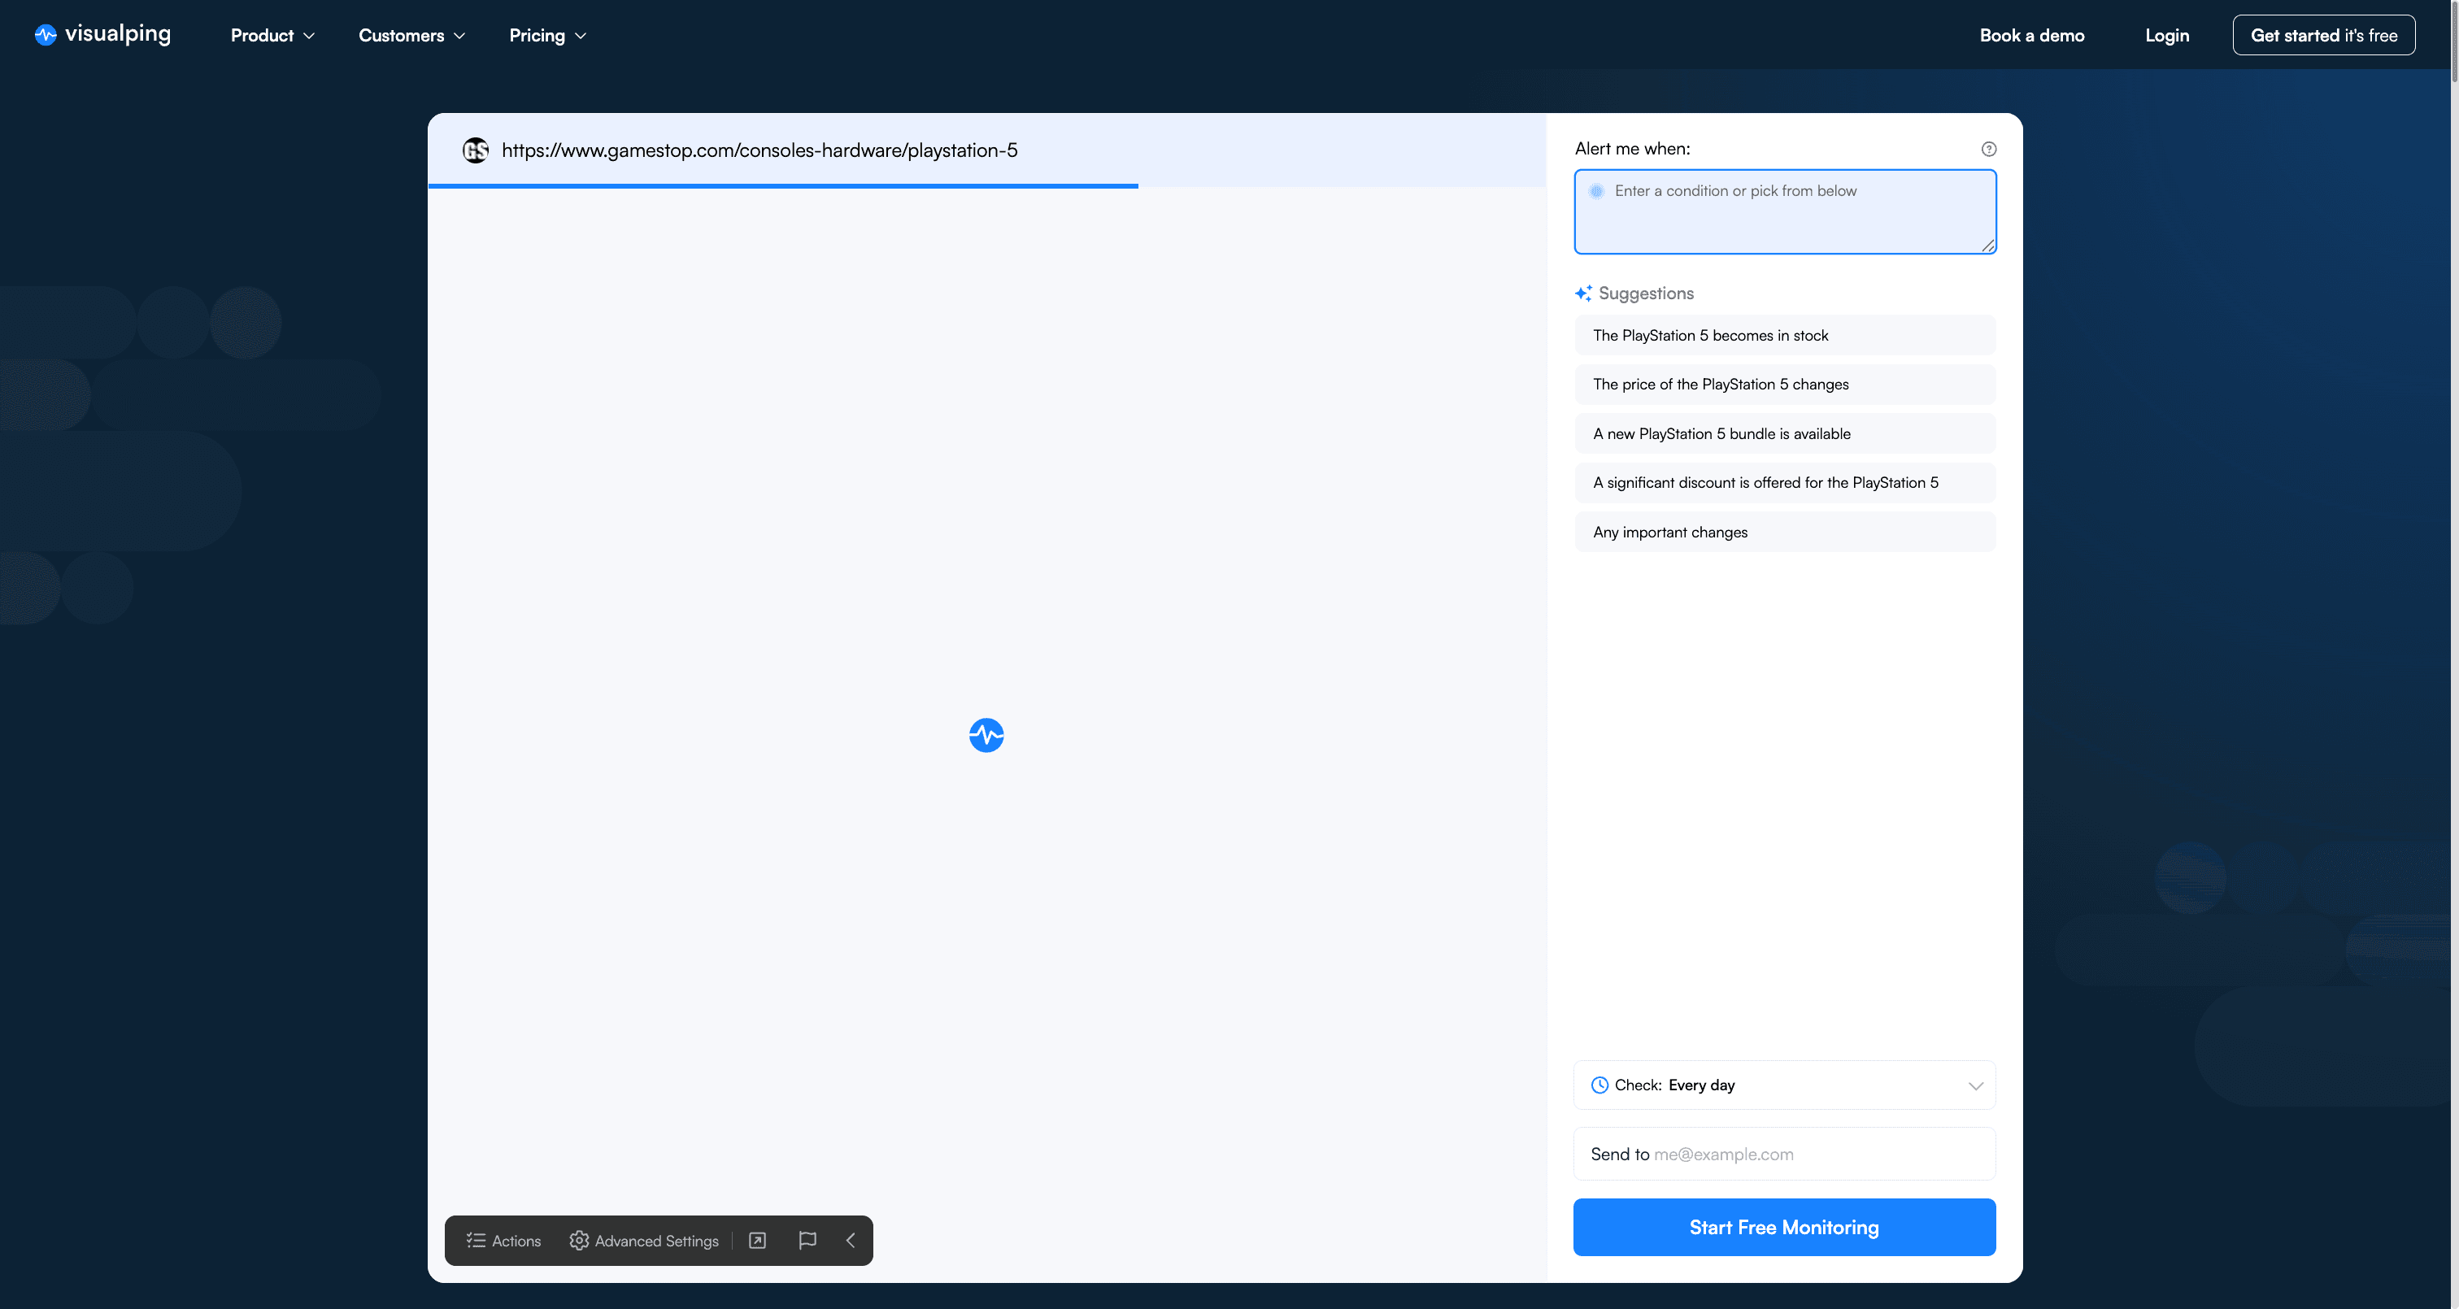The height and width of the screenshot is (1309, 2459).
Task: Collapse the toolbar with the left chevron icon
Action: point(850,1240)
